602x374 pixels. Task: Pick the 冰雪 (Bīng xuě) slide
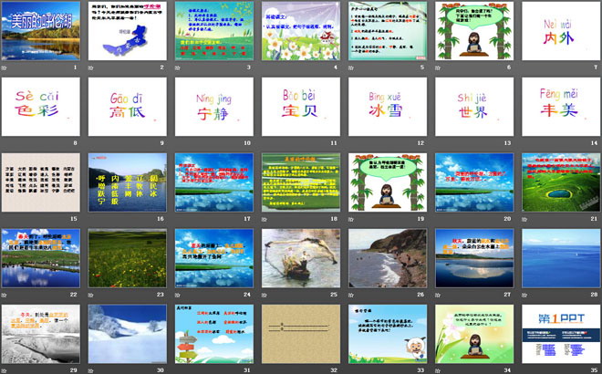click(387, 106)
